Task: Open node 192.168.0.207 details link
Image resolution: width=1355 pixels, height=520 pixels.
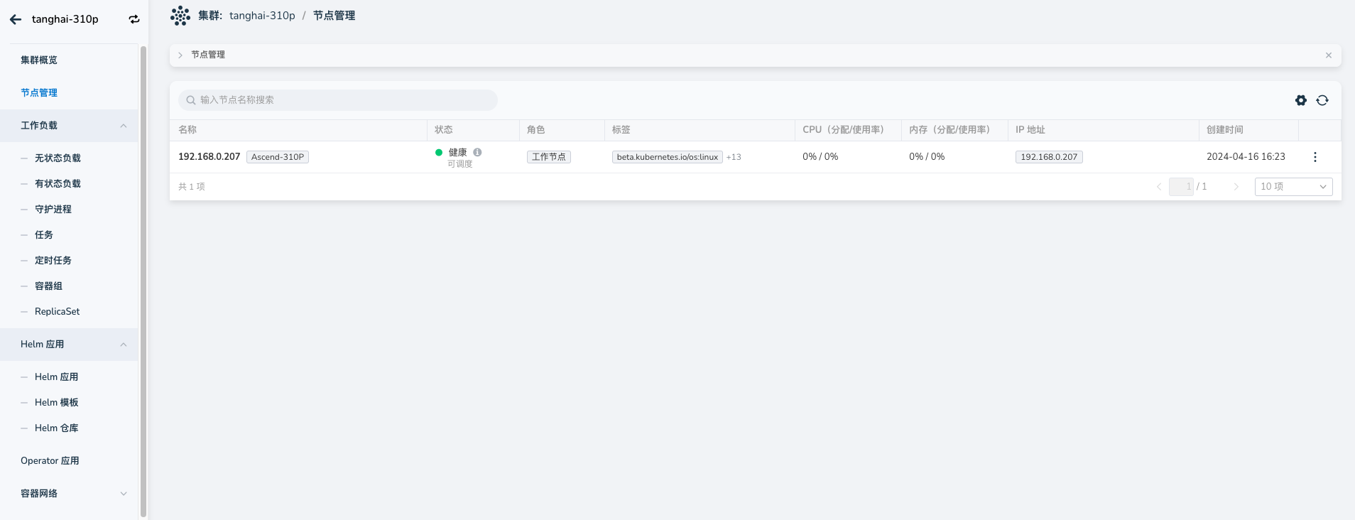Action: (x=209, y=156)
